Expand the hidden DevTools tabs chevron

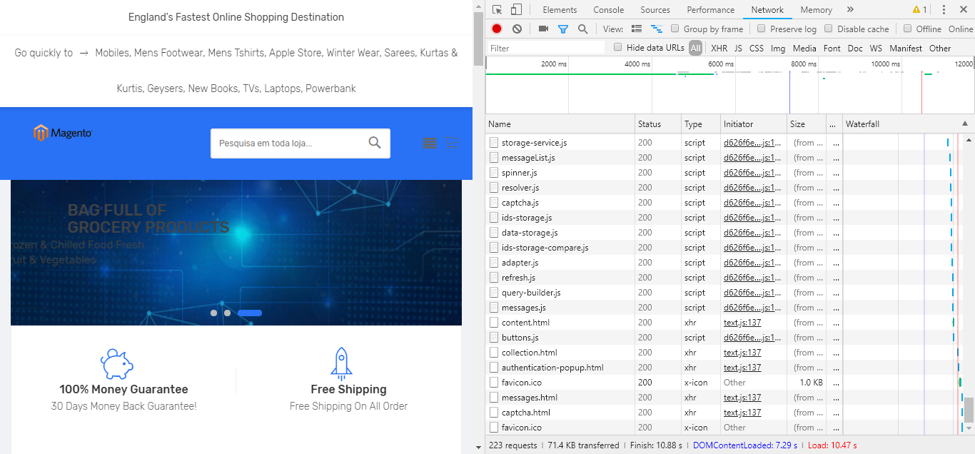849,9
